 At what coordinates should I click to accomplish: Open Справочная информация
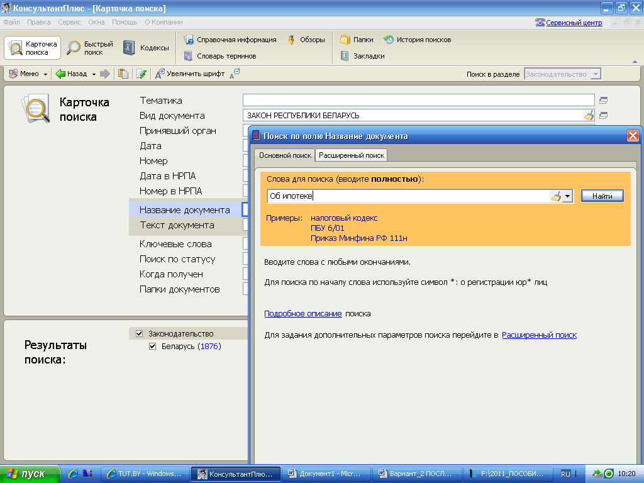point(230,40)
